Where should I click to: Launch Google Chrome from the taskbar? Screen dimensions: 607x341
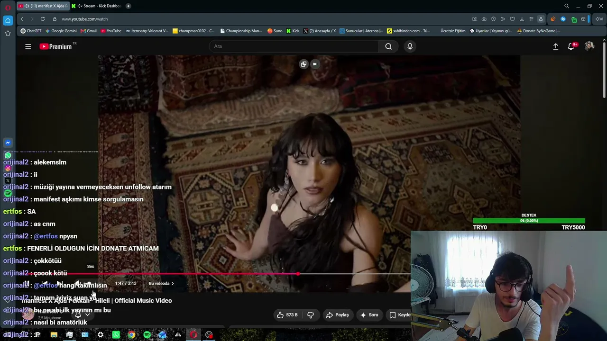(131, 335)
